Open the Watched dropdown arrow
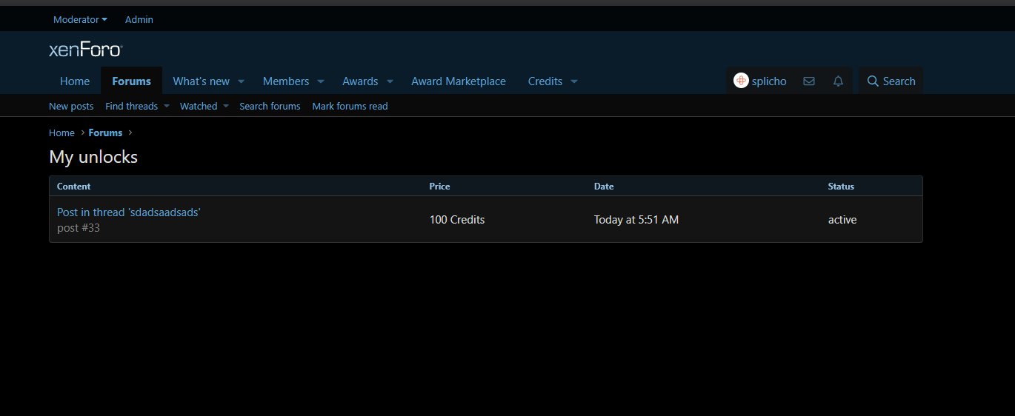1015x416 pixels. 226,107
